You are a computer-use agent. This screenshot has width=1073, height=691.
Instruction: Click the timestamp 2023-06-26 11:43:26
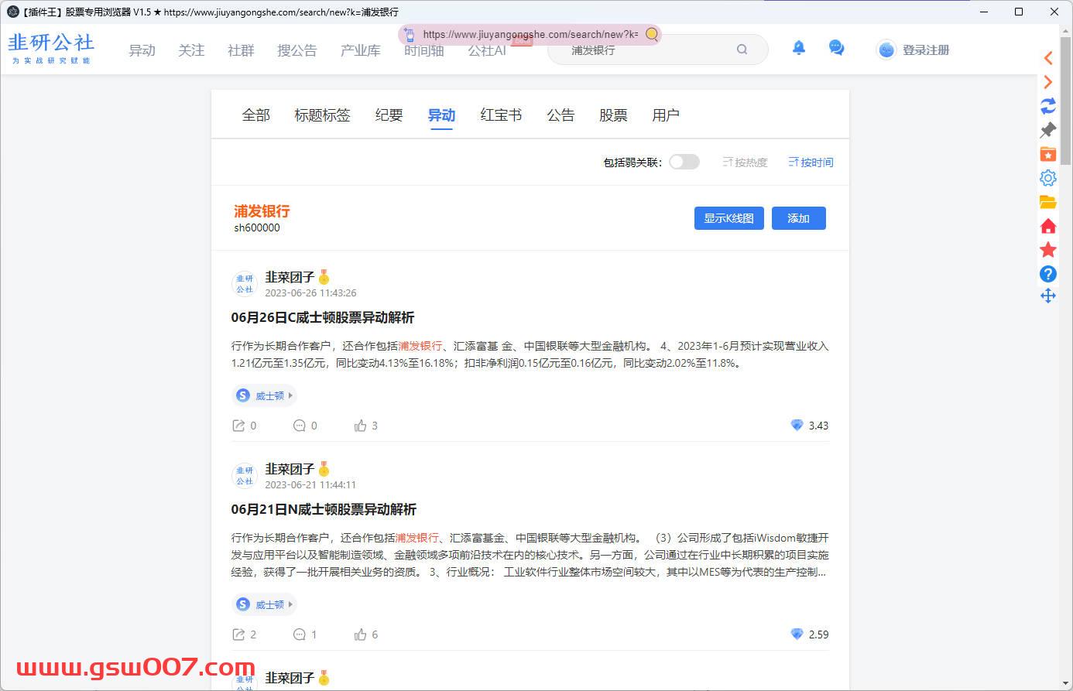coord(310,292)
